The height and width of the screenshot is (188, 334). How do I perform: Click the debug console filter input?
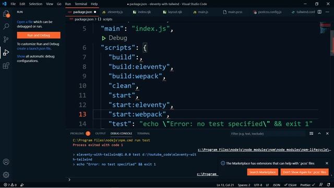tap(268, 134)
